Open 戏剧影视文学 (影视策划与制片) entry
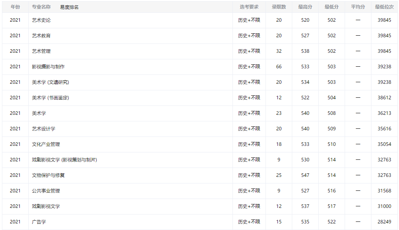This screenshot has height=230, width=399. point(64,160)
